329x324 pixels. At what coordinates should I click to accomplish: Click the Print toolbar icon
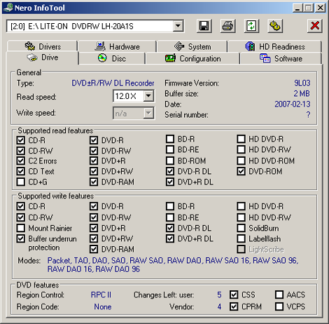[x=227, y=26]
